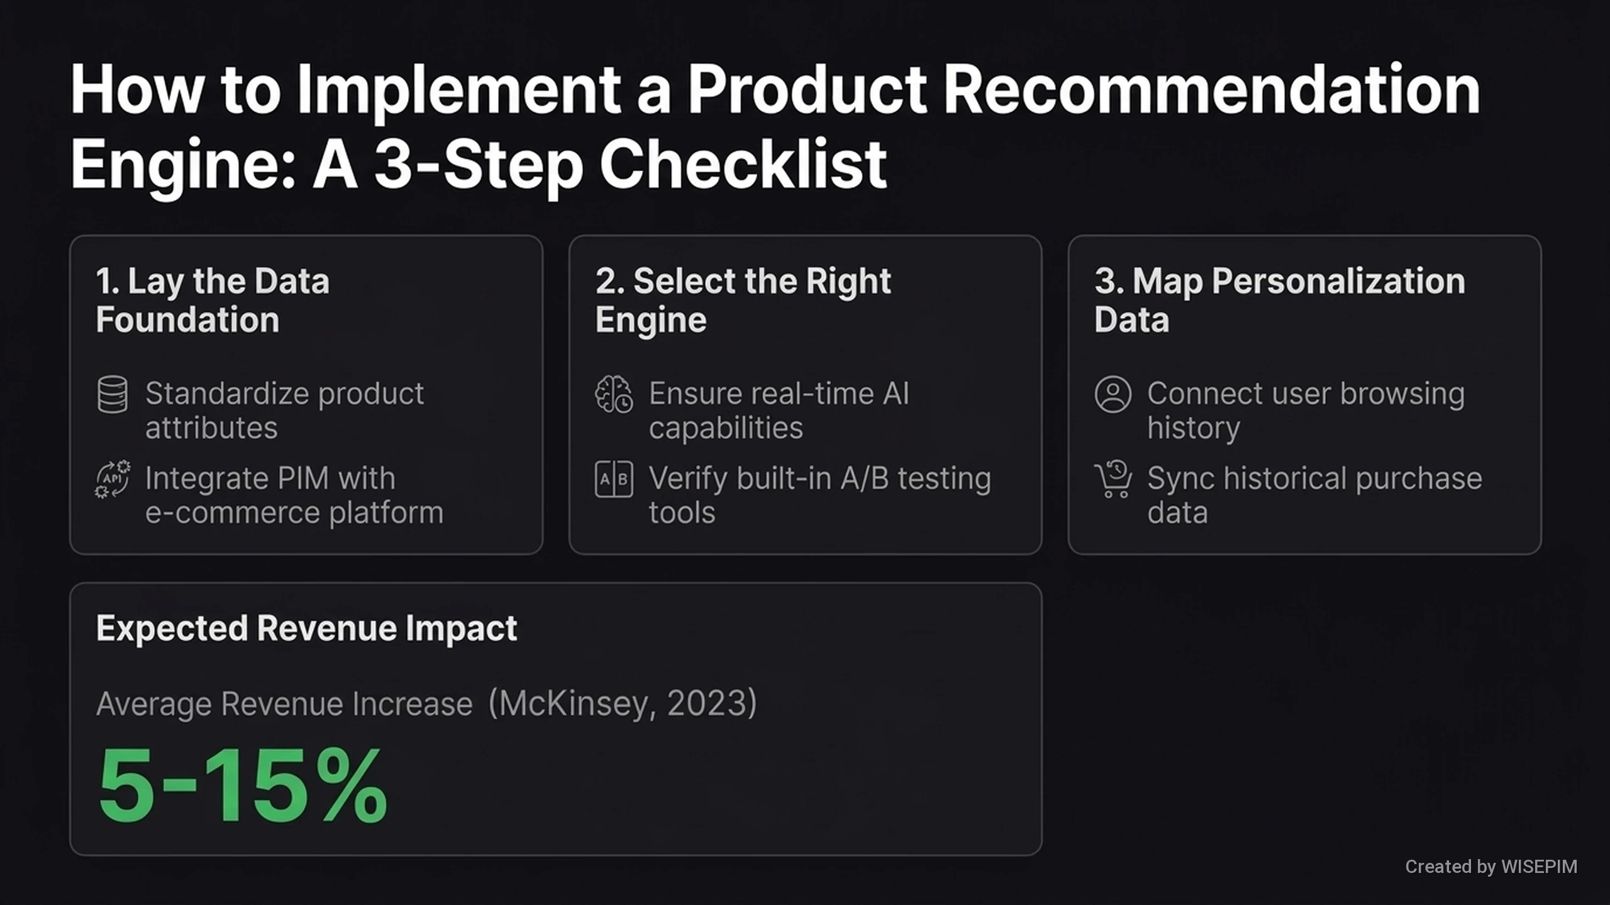Click the "2. Select the Right Engine" heading
The height and width of the screenshot is (905, 1610).
coord(742,300)
